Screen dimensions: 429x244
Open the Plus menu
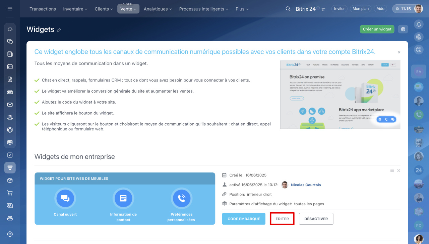pyautogui.click(x=242, y=9)
